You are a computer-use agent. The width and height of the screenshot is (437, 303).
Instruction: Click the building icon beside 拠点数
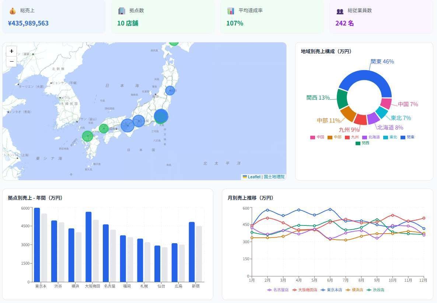[x=122, y=11]
